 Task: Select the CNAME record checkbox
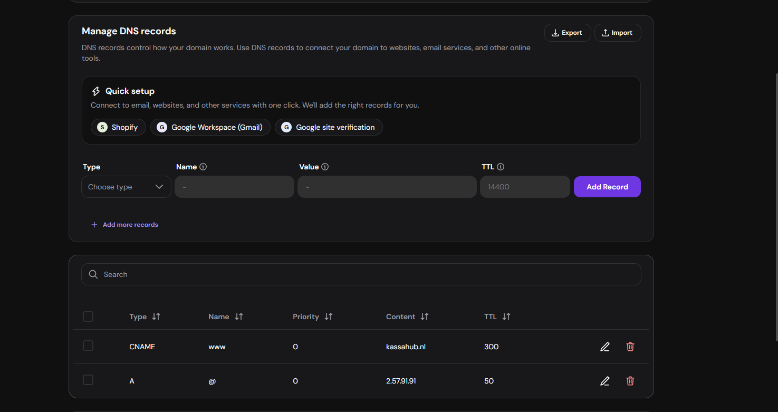[x=88, y=346]
